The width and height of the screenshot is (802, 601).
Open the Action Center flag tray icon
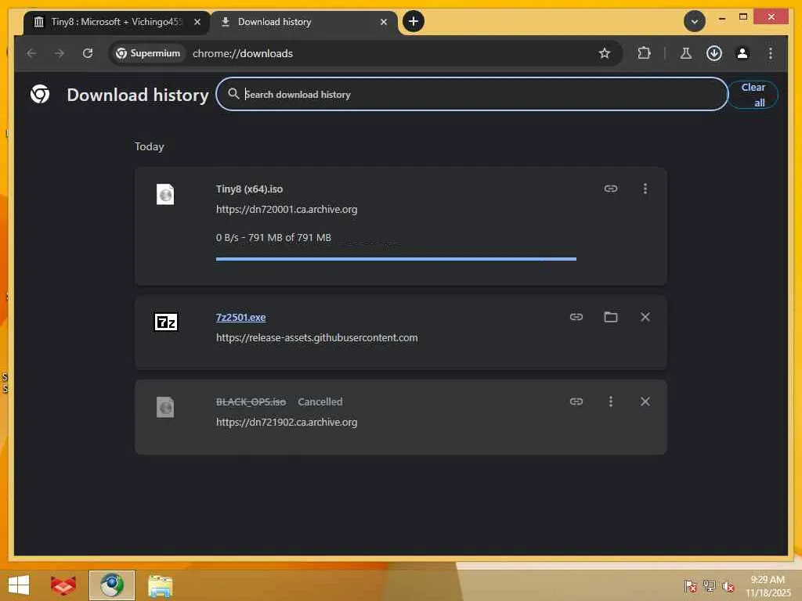click(x=690, y=585)
